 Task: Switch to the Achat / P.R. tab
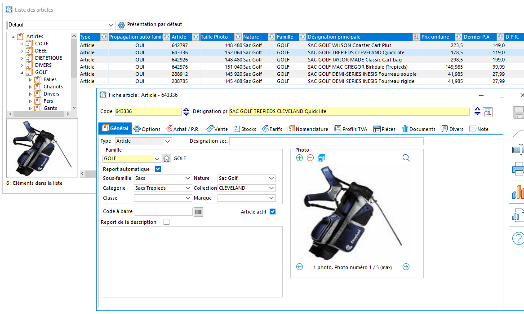tap(183, 129)
